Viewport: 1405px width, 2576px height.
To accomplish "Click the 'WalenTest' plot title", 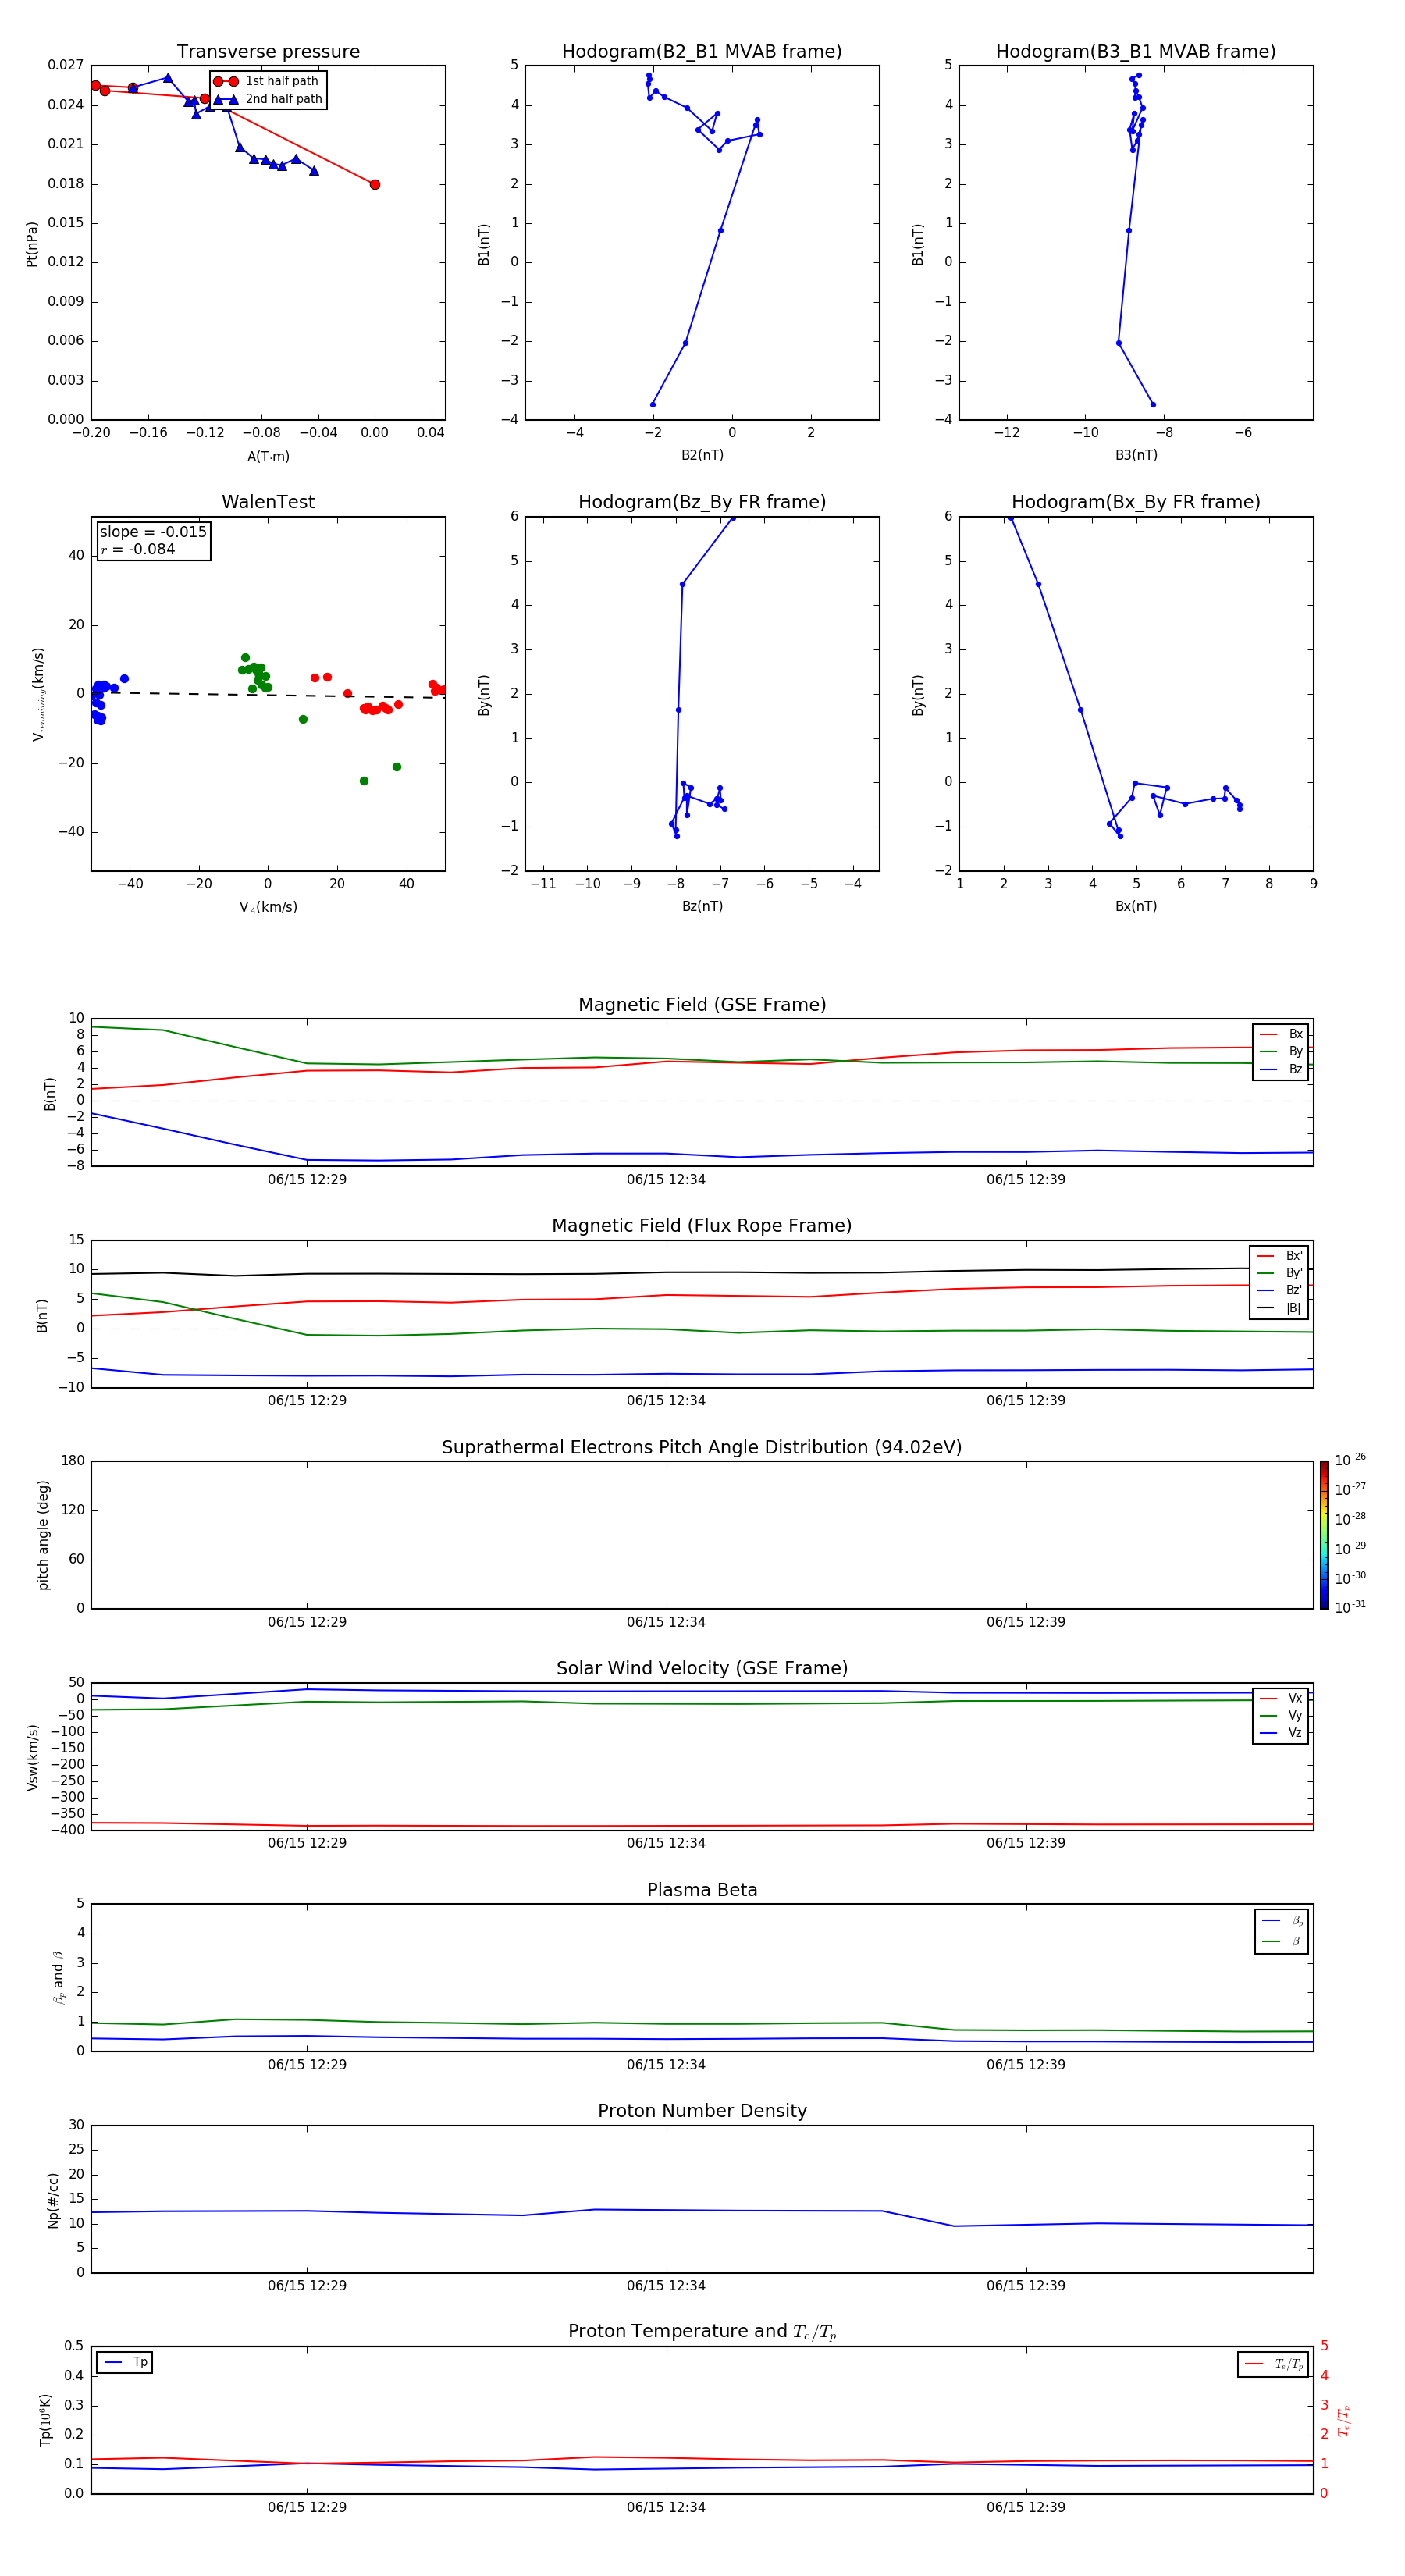I will point(268,502).
